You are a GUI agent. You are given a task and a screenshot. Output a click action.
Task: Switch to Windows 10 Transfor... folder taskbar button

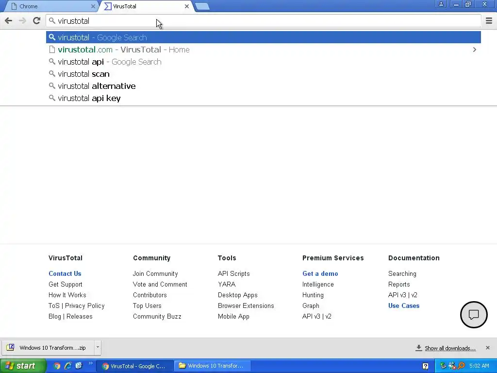tap(212, 366)
